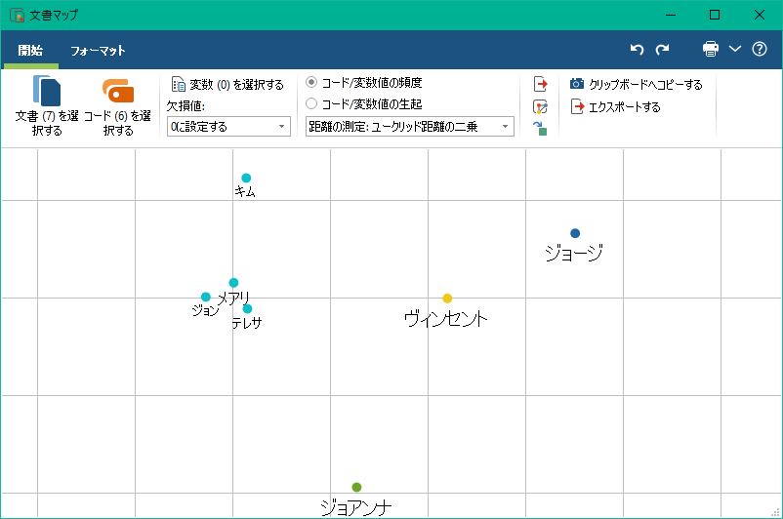The image size is (783, 519).
Task: Click the red-arrow document icon beside the dropdowns
Action: click(x=540, y=84)
